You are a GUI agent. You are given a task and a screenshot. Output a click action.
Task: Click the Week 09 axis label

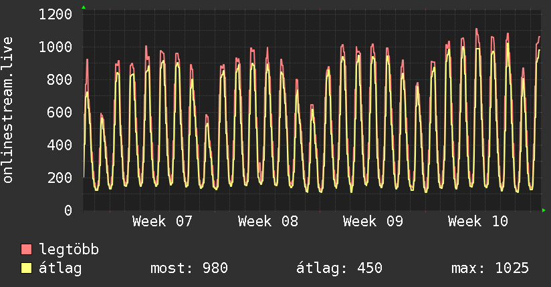click(373, 222)
